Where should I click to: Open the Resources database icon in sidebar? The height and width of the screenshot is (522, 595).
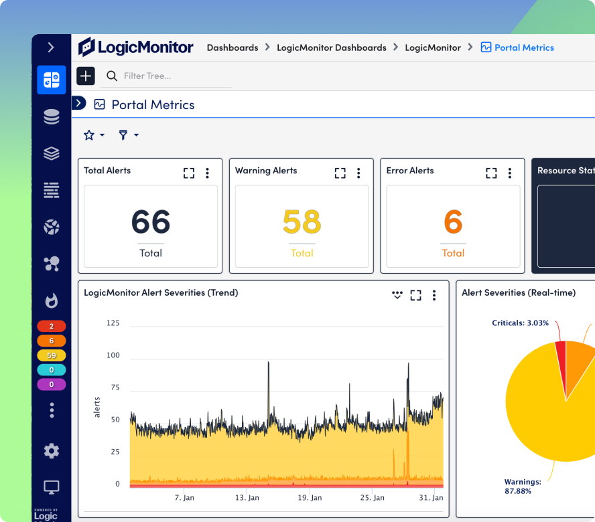click(x=52, y=116)
